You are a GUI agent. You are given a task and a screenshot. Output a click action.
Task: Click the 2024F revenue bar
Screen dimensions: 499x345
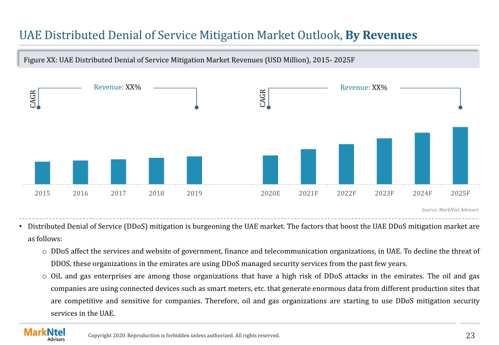[x=422, y=159]
